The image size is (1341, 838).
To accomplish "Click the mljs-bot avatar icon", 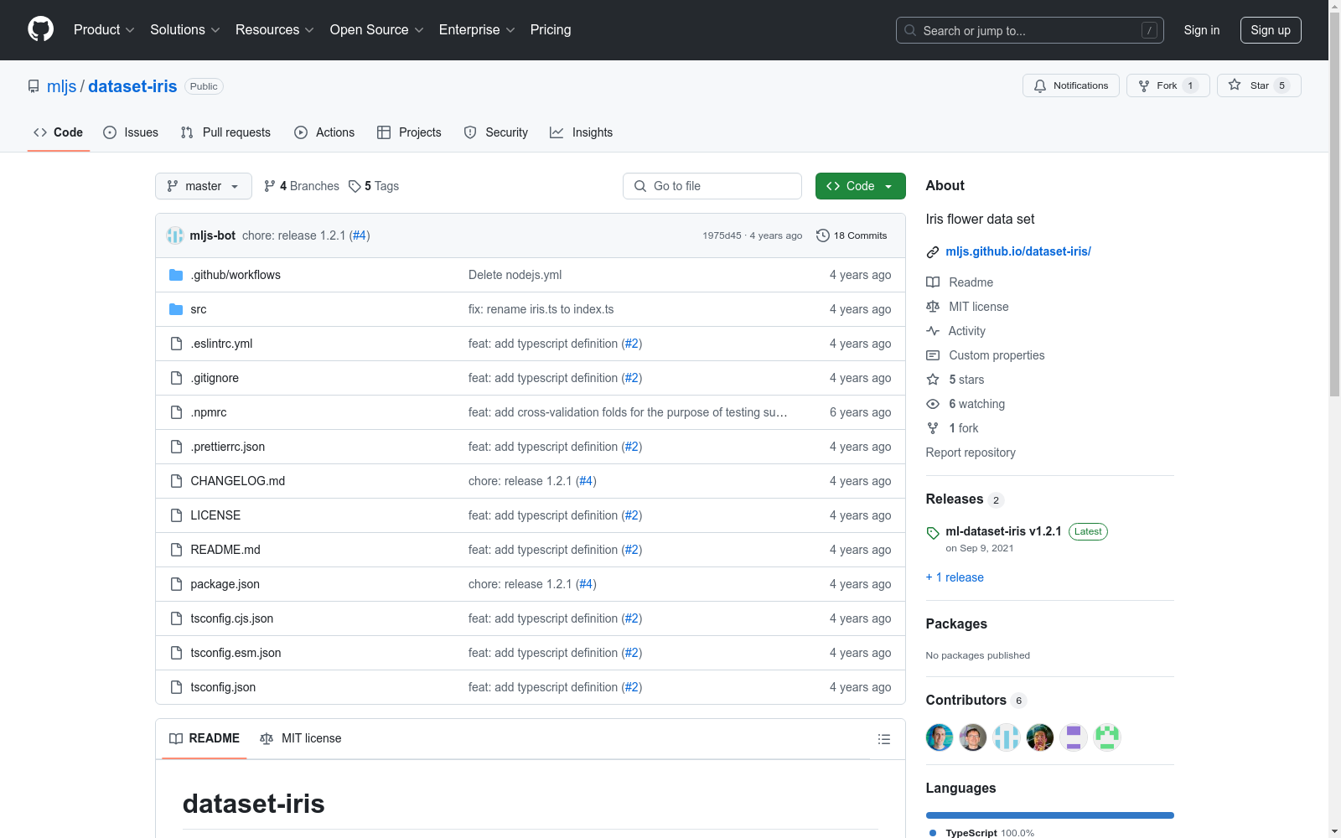I will click(x=175, y=235).
